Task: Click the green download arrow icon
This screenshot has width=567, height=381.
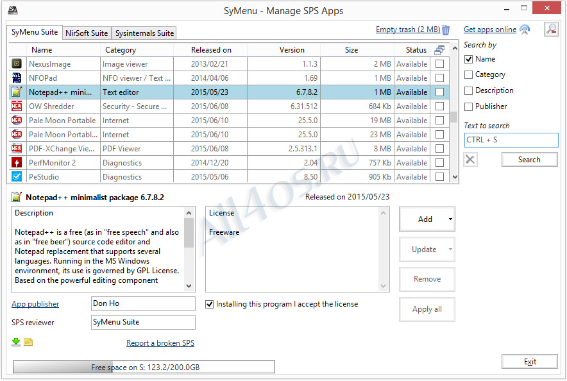Action: pyautogui.click(x=16, y=342)
